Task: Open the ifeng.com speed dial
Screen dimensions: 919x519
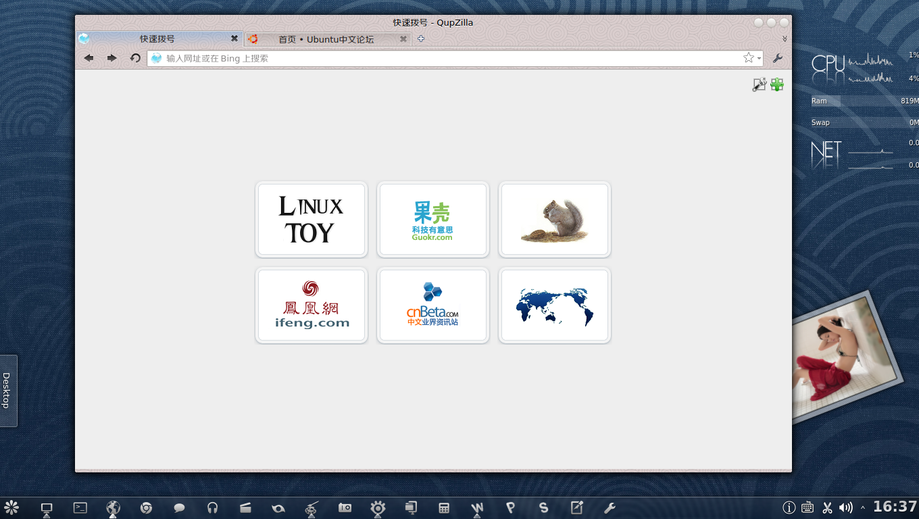Action: coord(312,305)
